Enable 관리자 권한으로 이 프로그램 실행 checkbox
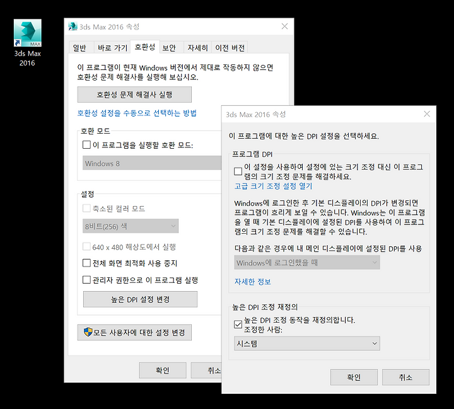This screenshot has height=409, width=454. pos(86,280)
